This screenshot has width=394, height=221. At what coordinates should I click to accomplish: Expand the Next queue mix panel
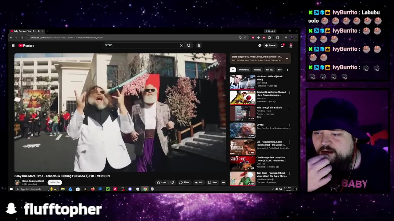[x=287, y=58]
